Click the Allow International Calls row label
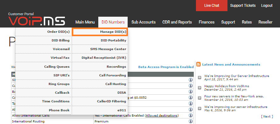280x124 pixels. tap(31, 115)
